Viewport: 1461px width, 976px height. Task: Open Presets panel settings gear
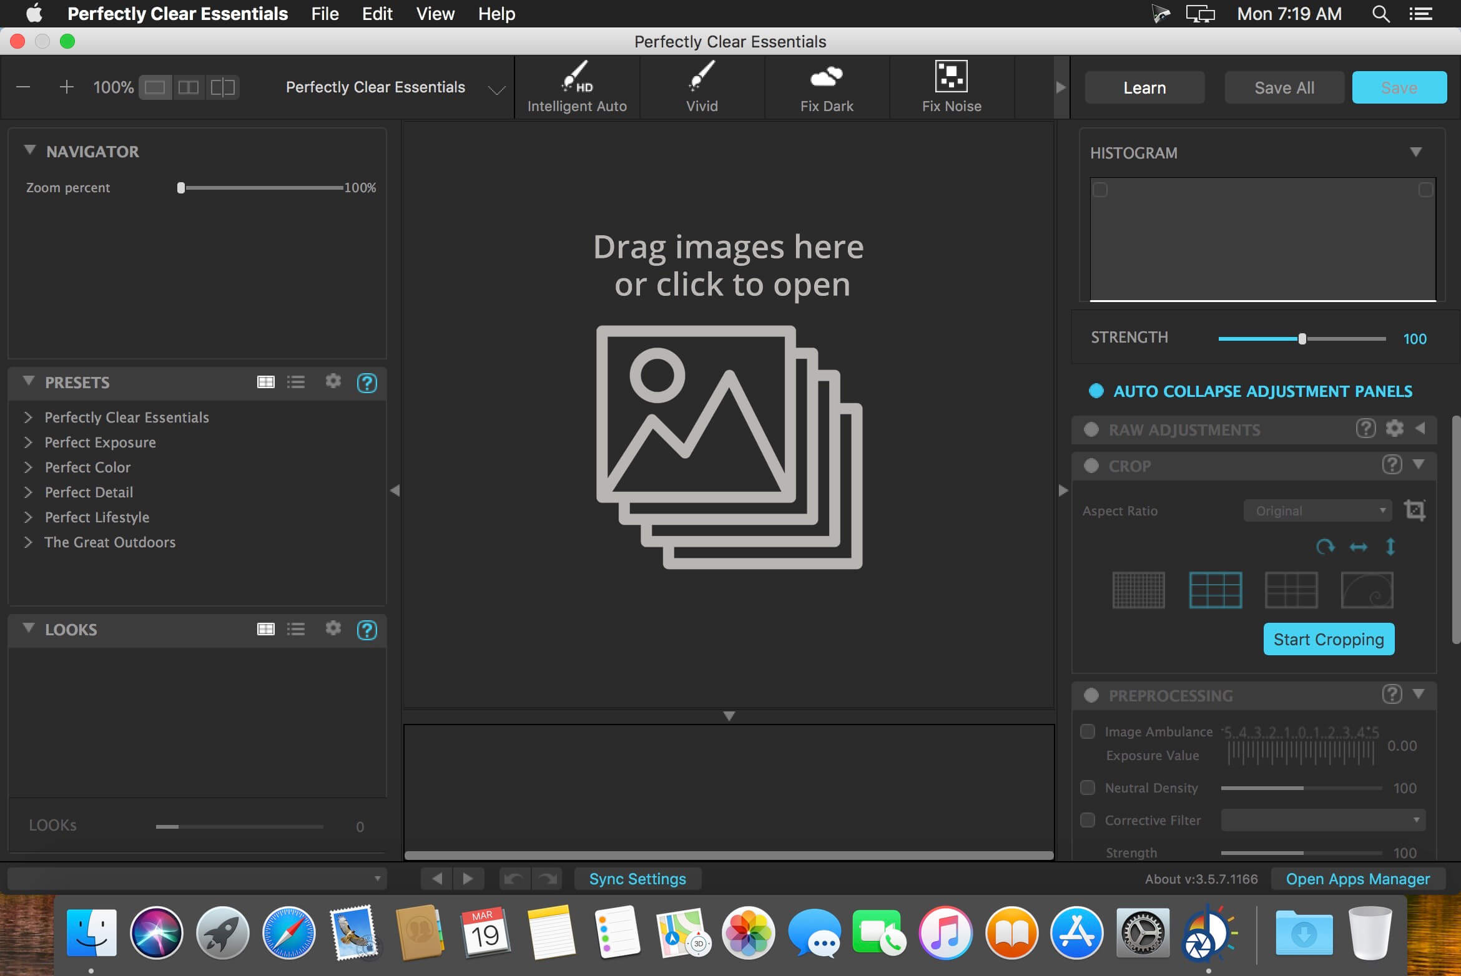333,381
